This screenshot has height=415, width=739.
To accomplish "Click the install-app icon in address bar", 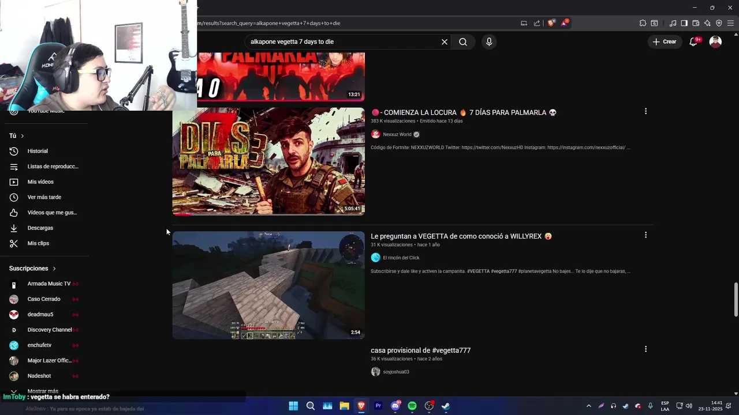I will [x=524, y=23].
